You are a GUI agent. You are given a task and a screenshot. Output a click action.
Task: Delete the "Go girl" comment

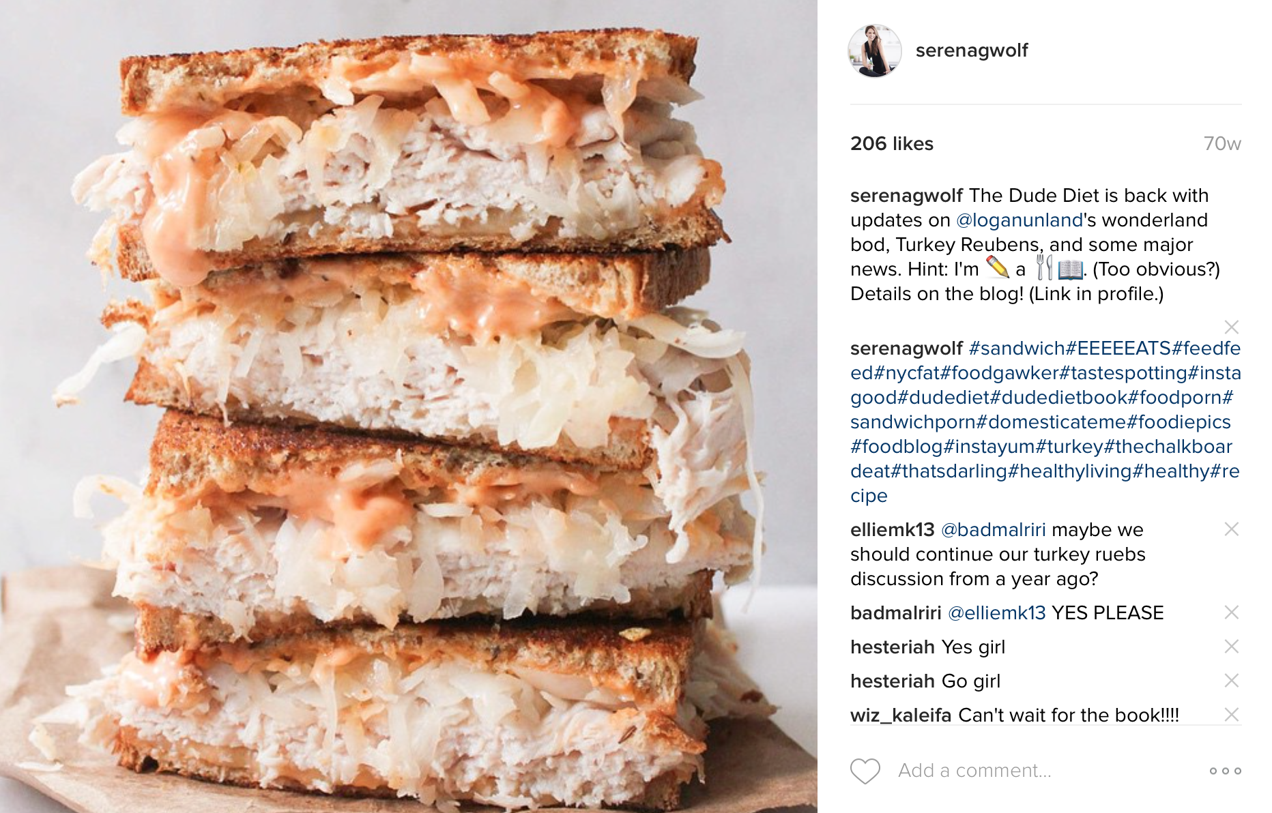pyautogui.click(x=1231, y=681)
